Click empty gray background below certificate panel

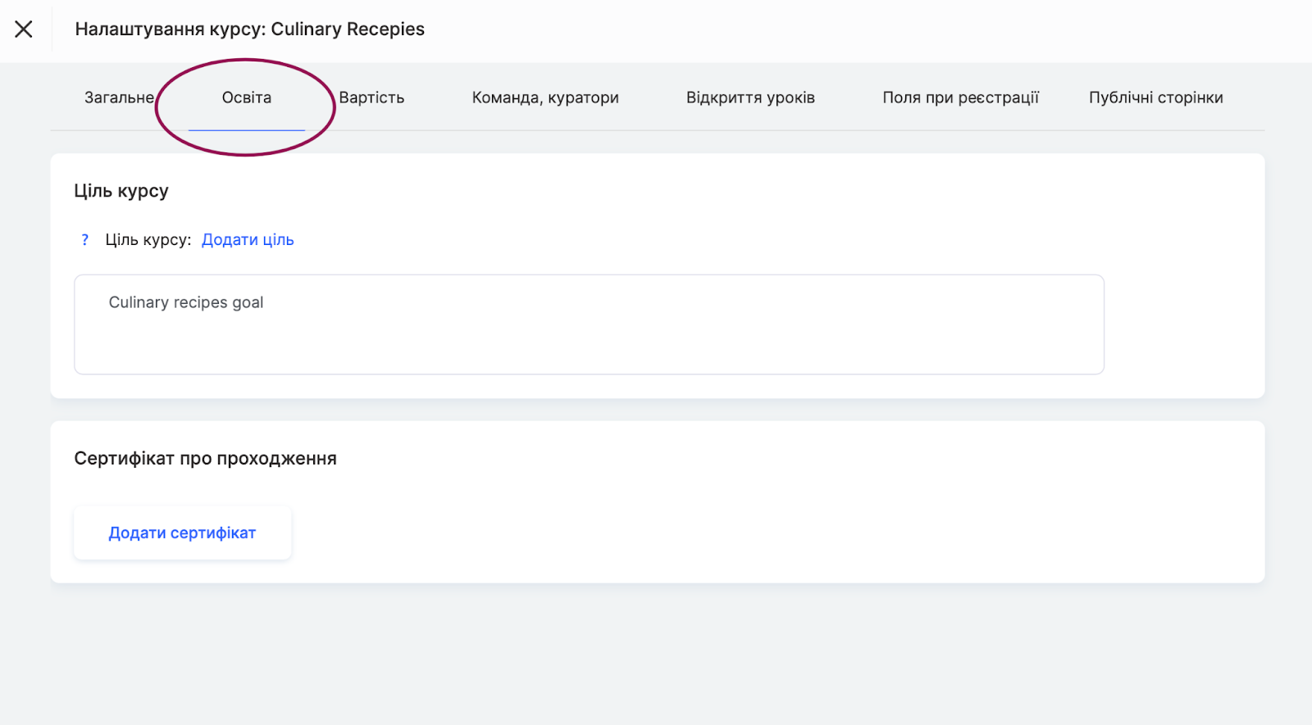(656, 655)
